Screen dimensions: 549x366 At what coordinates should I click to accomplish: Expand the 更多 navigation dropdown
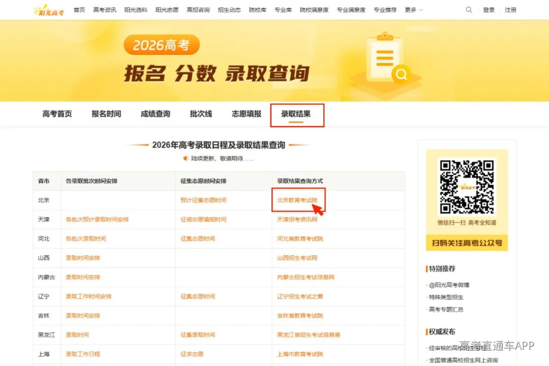(414, 10)
